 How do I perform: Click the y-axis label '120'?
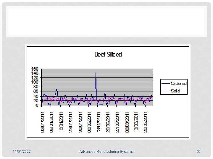pyautogui.click(x=35, y=78)
